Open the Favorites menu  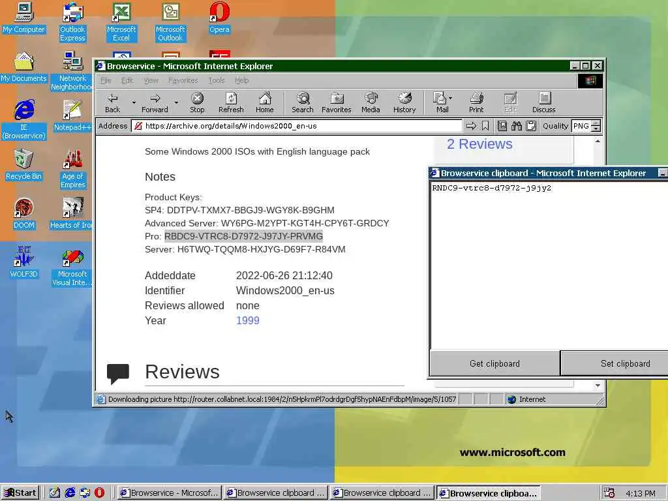click(183, 80)
